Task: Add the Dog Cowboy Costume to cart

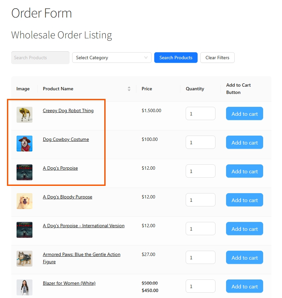Action: pyautogui.click(x=245, y=142)
